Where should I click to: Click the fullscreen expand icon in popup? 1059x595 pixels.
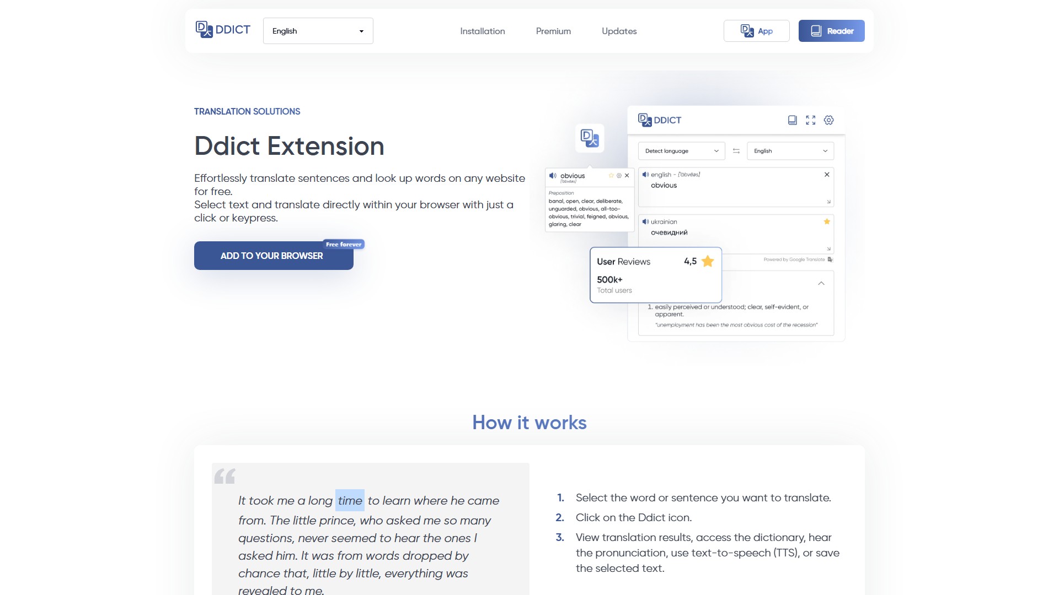[810, 120]
